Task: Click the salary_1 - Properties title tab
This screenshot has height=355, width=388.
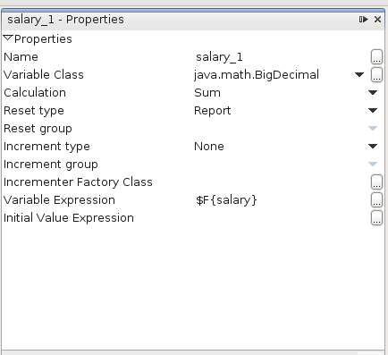Action: 65,20
